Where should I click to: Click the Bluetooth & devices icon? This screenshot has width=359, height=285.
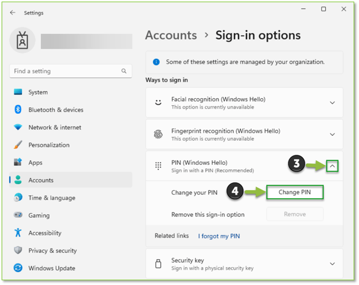coord(18,109)
